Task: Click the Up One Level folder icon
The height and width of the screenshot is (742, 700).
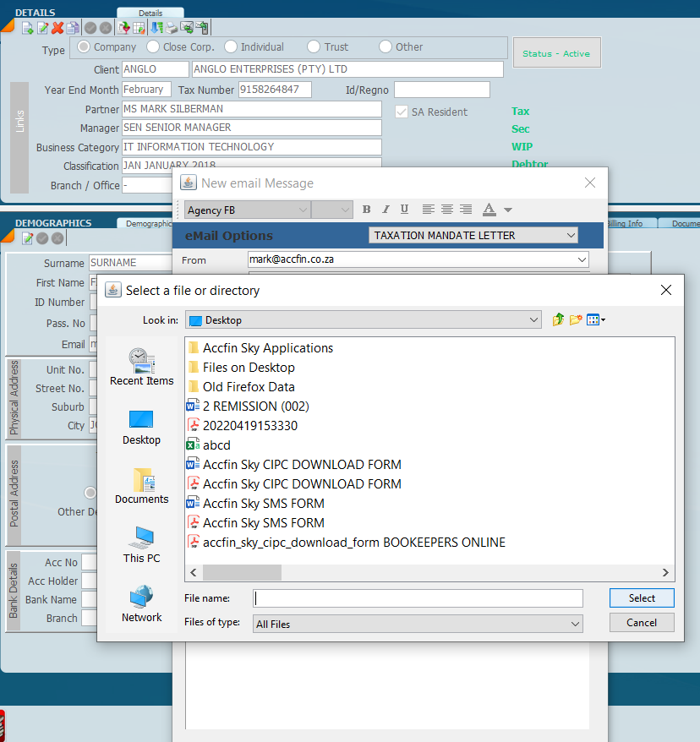Action: [x=558, y=319]
